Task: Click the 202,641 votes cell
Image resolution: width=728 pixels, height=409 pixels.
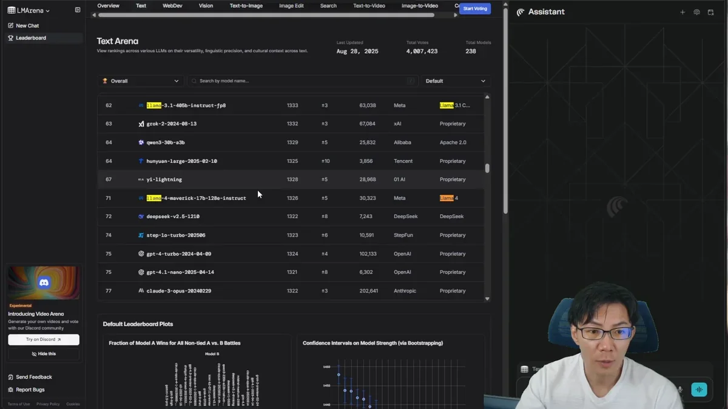Action: click(369, 291)
